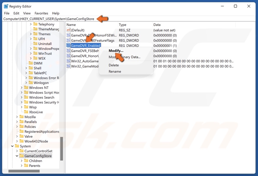Minimize the Registry Editor window
This screenshot has height=176, width=258.
(x=222, y=6)
